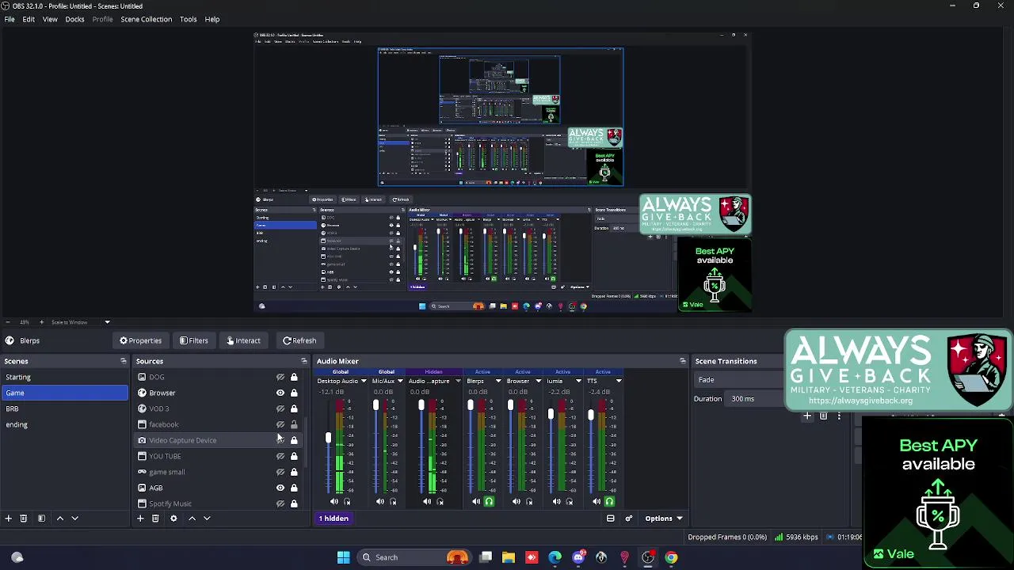
Task: Move the selected scene down
Action: [x=74, y=519]
